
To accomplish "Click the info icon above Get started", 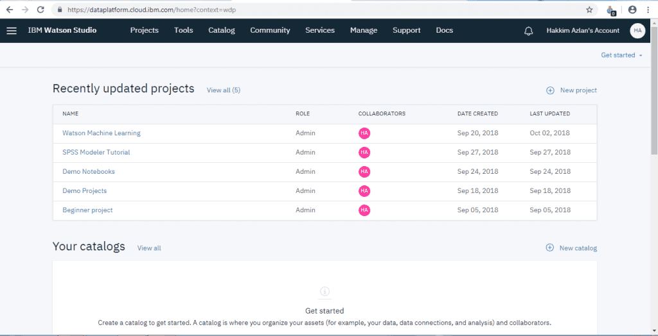I will click(x=325, y=292).
